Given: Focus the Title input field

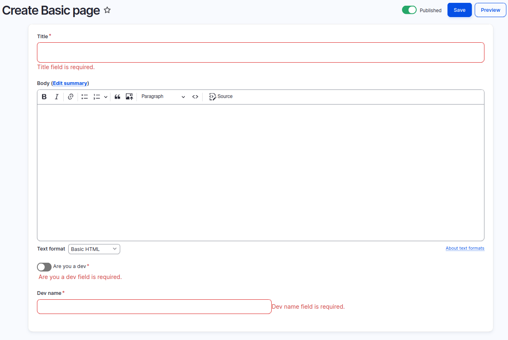Looking at the screenshot, I should [x=260, y=52].
